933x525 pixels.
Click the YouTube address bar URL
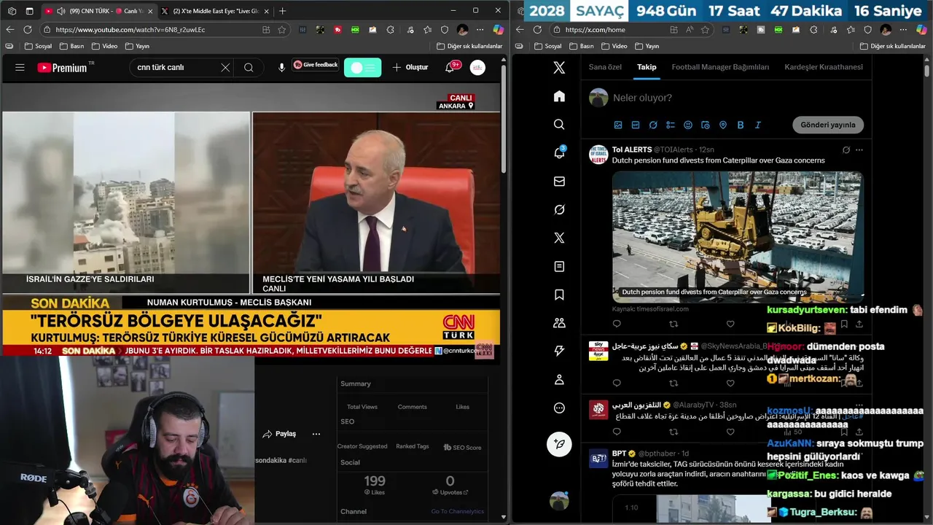coord(130,30)
